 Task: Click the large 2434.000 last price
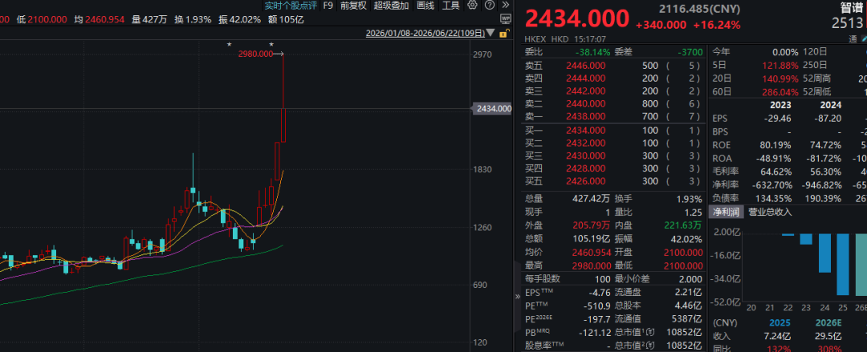tap(576, 18)
